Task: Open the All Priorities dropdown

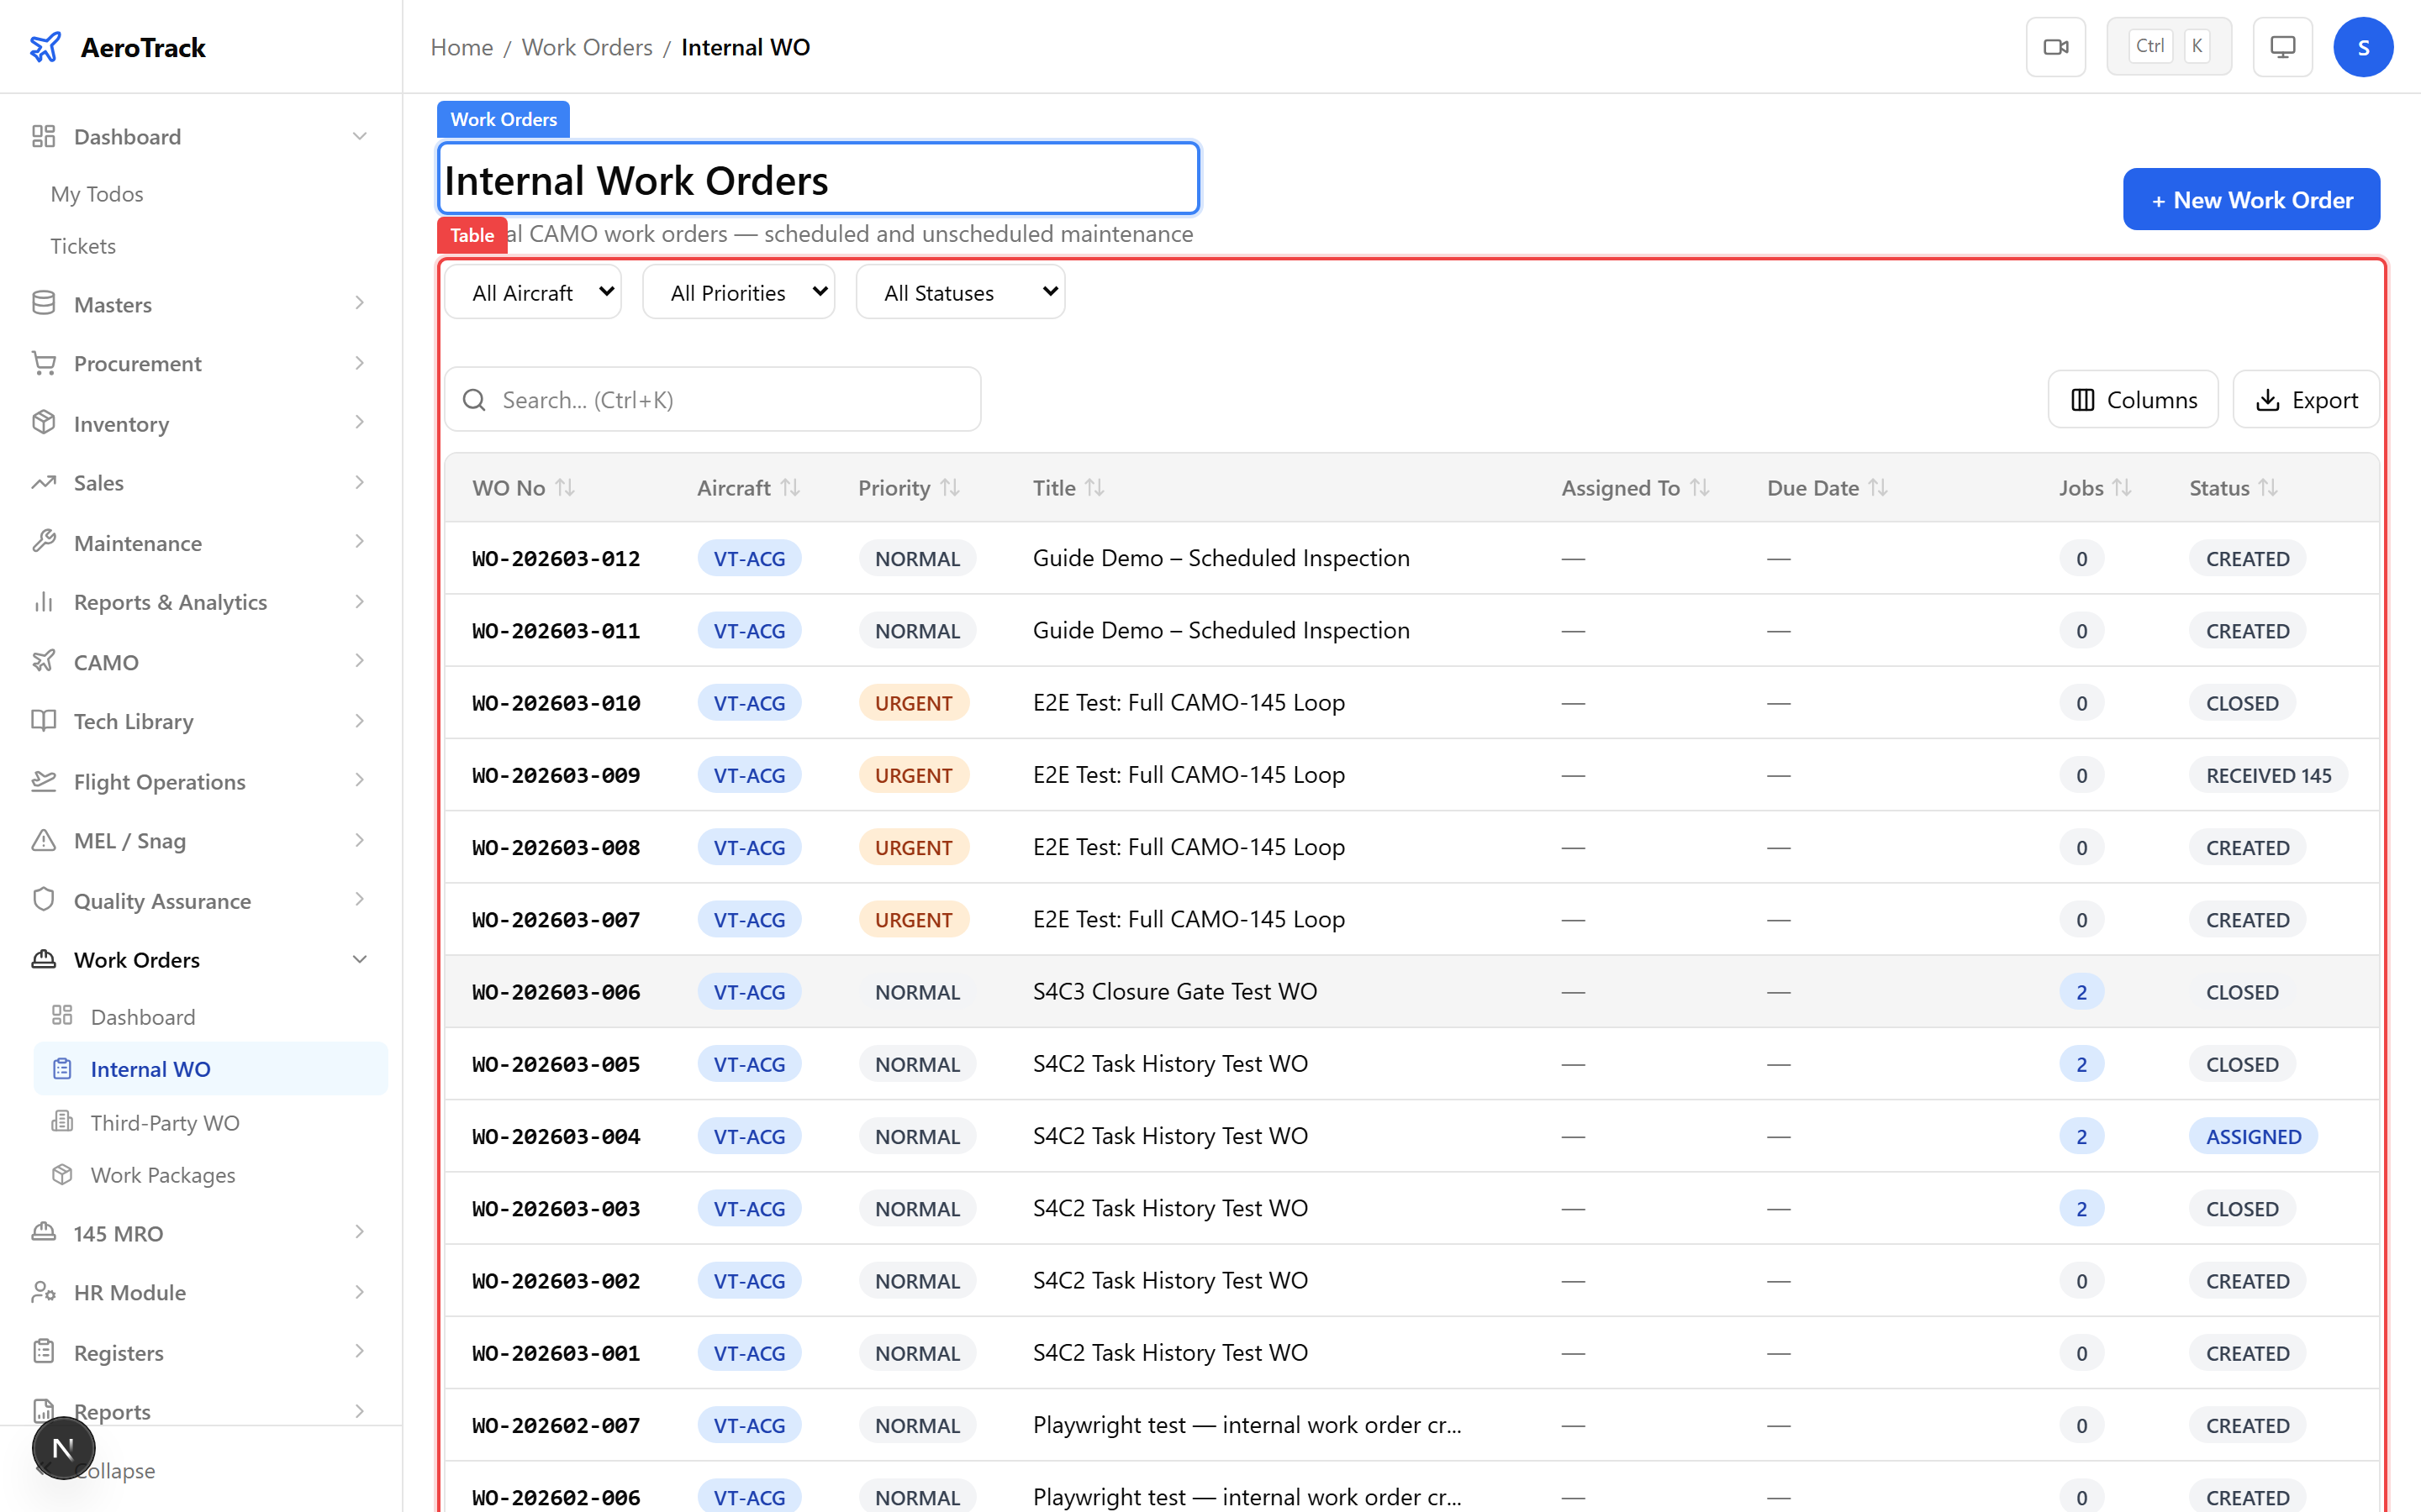Action: coord(738,291)
